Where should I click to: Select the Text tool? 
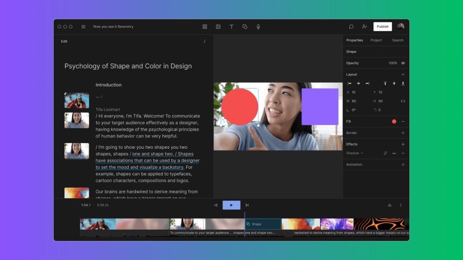point(231,27)
